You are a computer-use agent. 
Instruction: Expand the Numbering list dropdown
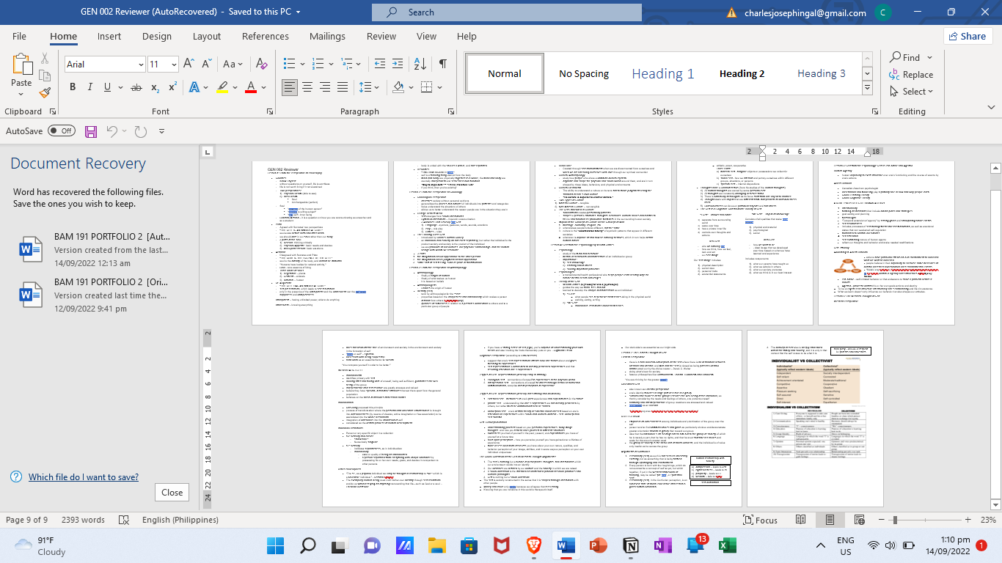pyautogui.click(x=332, y=65)
